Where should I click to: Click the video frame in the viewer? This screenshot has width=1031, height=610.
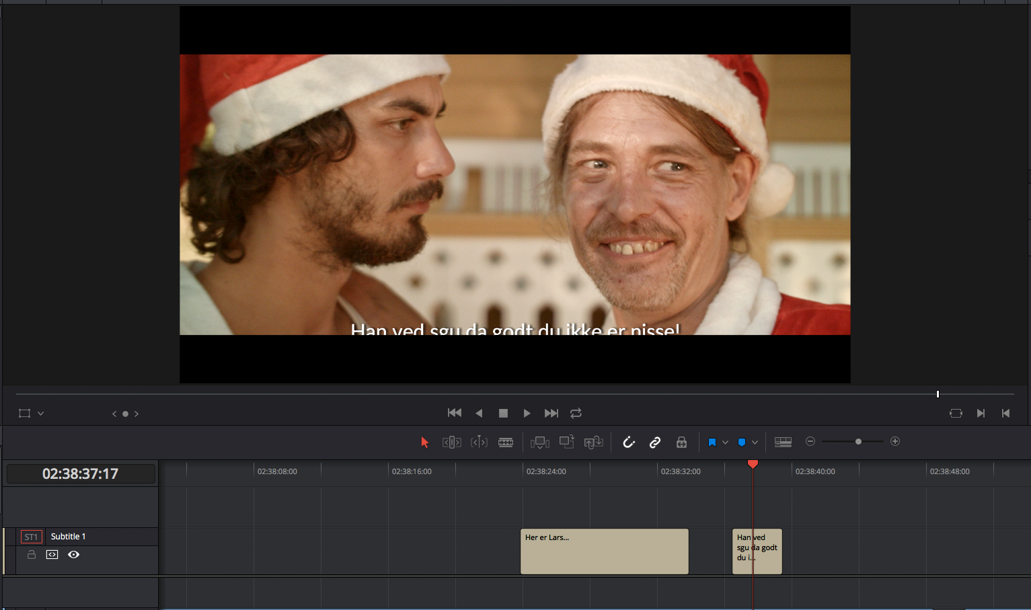coord(515,194)
